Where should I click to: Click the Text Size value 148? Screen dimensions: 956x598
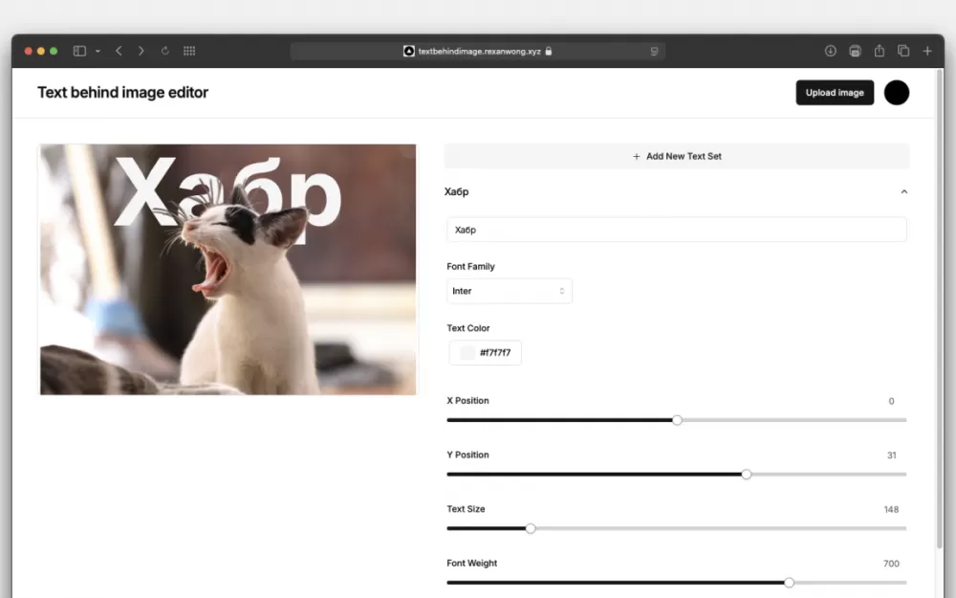tap(891, 510)
